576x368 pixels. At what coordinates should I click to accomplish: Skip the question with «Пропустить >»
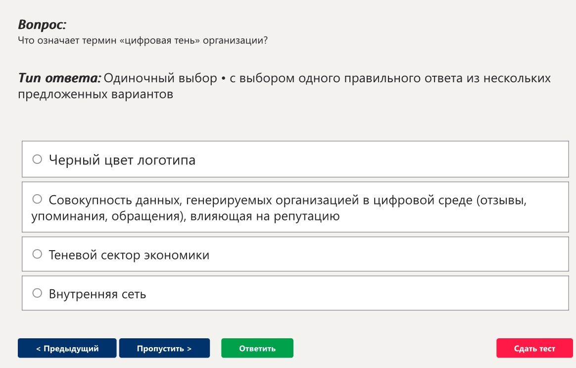[164, 348]
